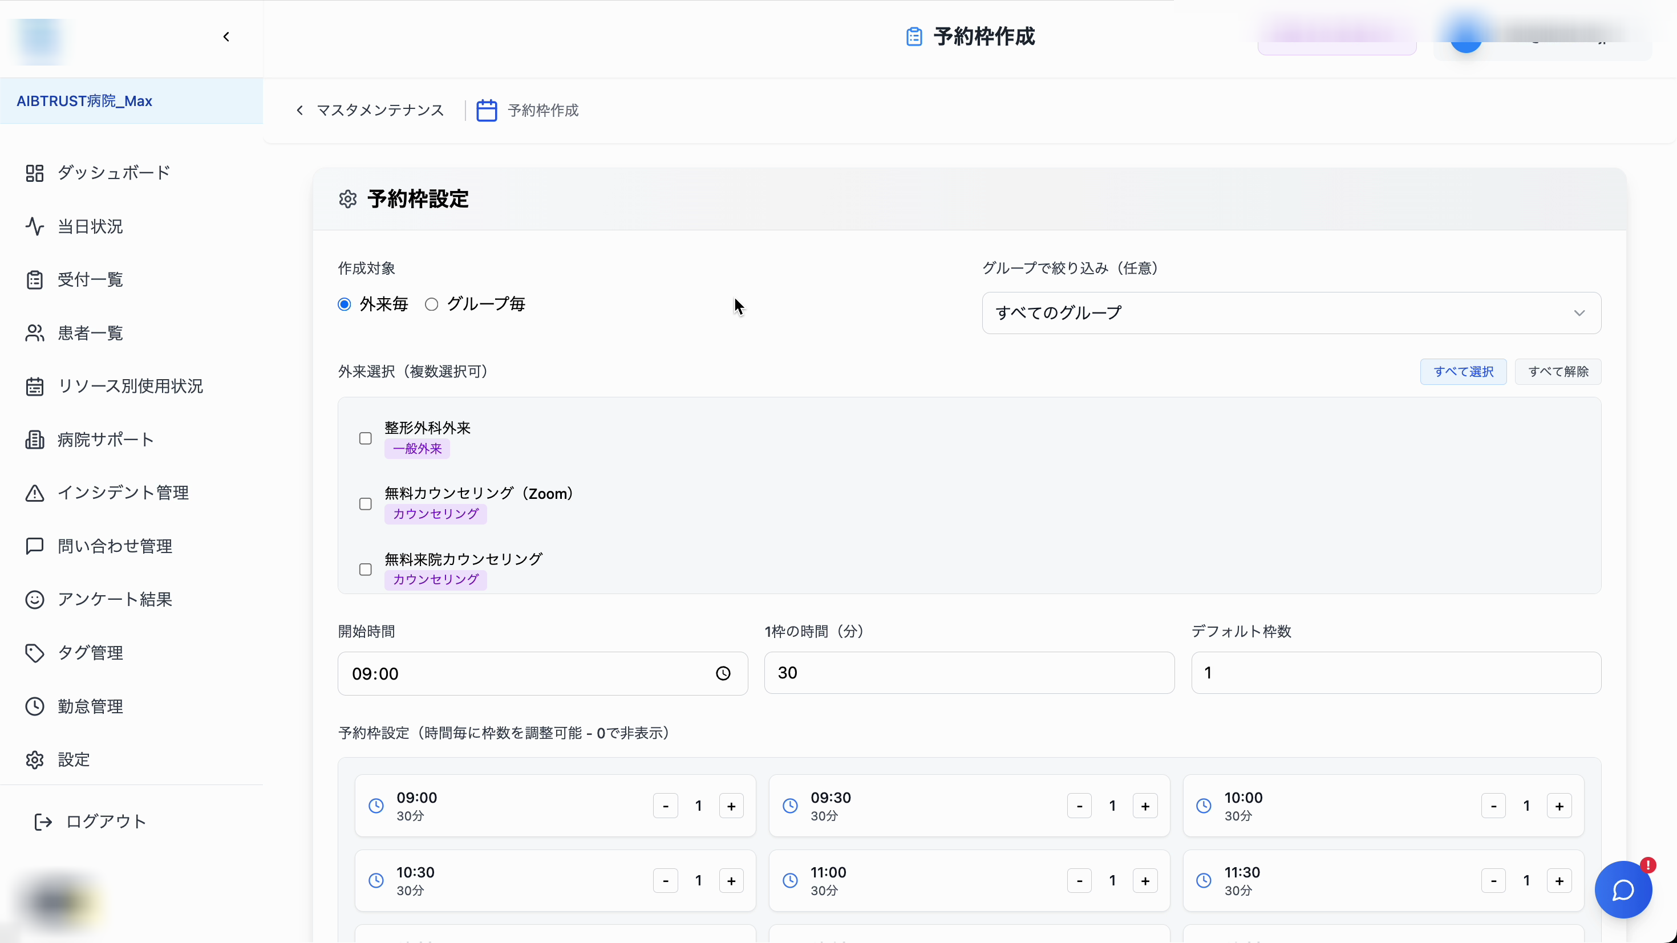
Task: Open the すべてのグループ dropdown
Action: click(x=1291, y=313)
